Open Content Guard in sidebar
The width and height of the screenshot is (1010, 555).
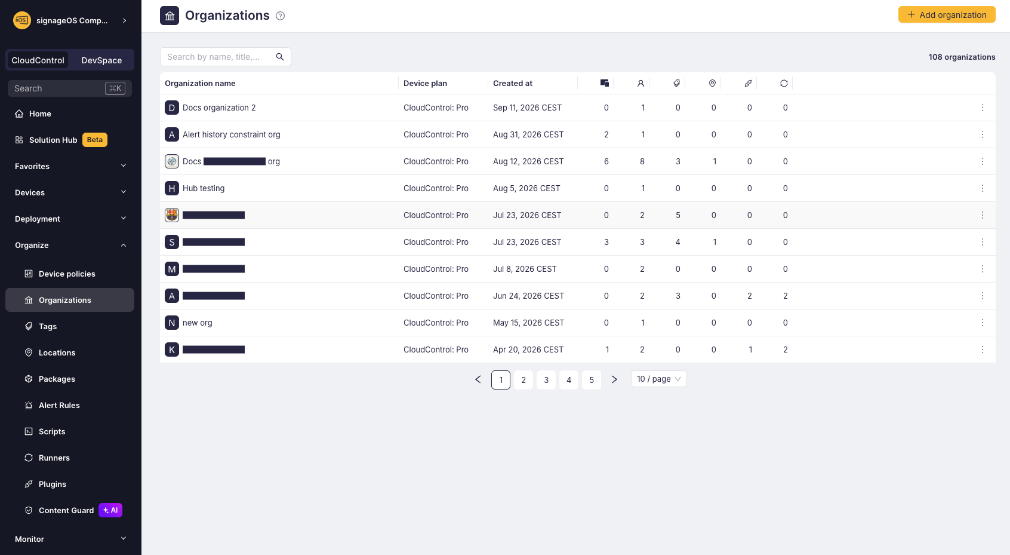70,510
